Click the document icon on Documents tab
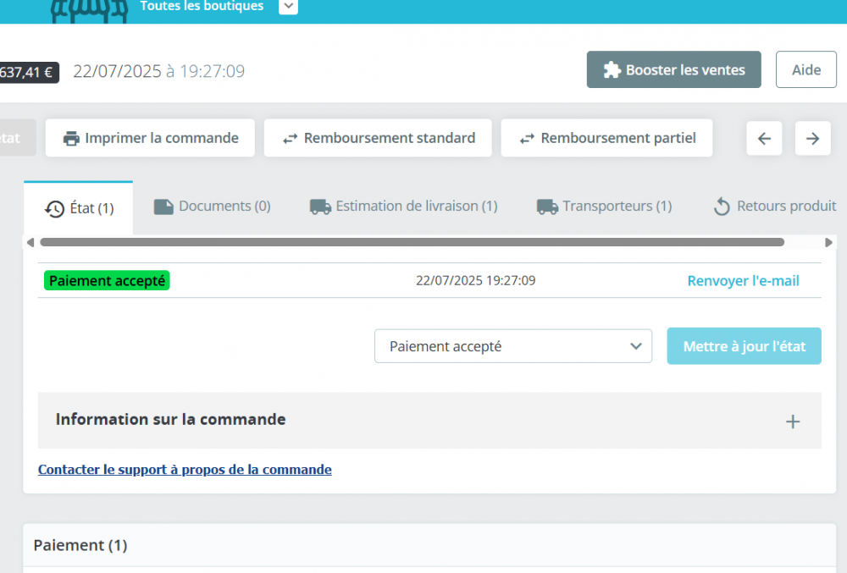 (x=163, y=207)
